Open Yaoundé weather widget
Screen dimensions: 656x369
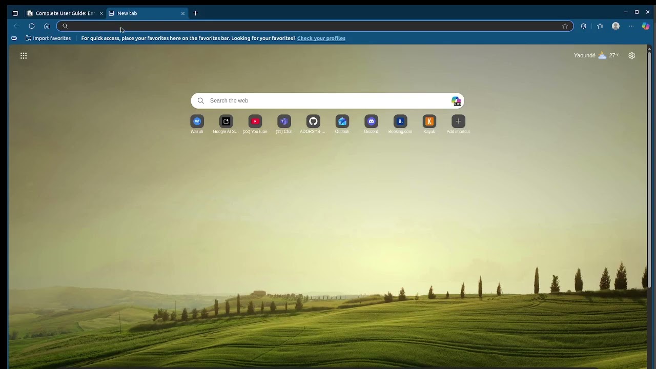(597, 55)
